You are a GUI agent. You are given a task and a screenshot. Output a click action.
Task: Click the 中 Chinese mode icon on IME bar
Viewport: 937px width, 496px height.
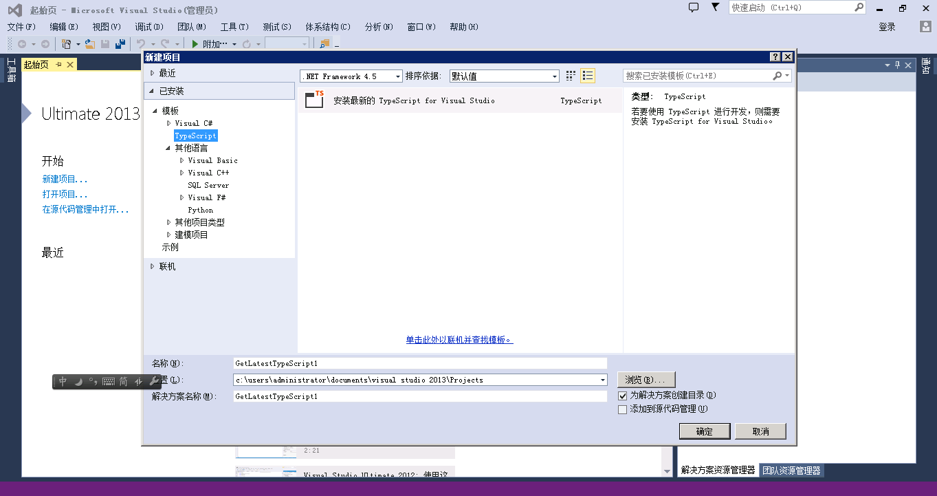[x=63, y=381]
